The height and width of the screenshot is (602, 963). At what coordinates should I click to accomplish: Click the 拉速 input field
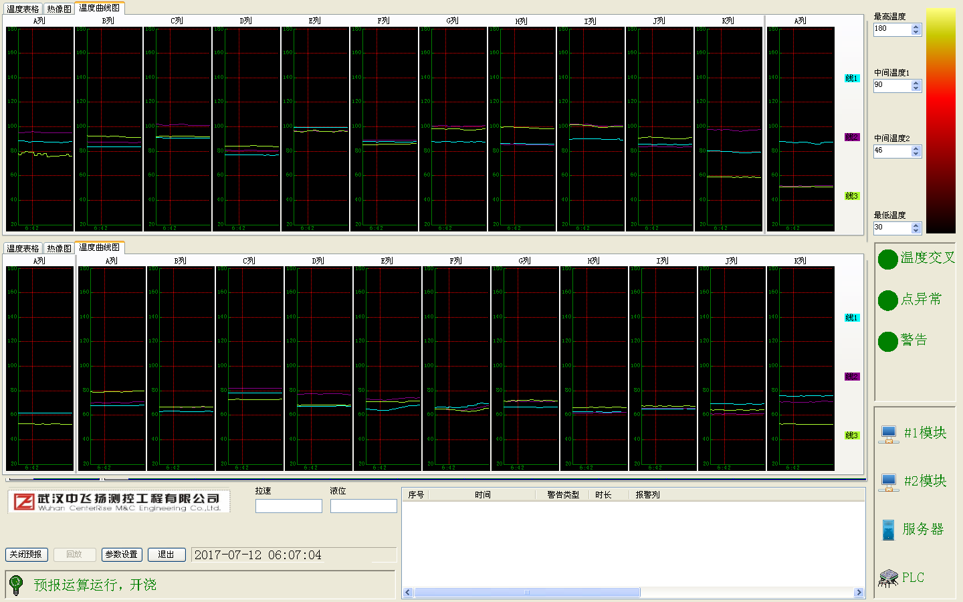coord(289,506)
